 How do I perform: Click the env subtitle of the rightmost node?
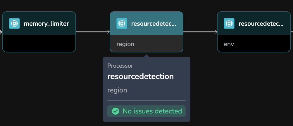229,44
